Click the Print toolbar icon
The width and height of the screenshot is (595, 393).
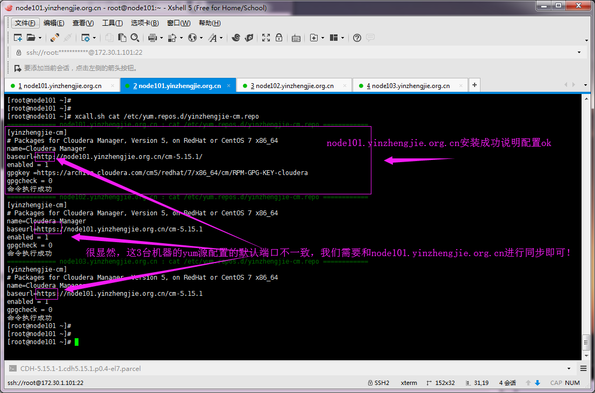pyautogui.click(x=153, y=38)
